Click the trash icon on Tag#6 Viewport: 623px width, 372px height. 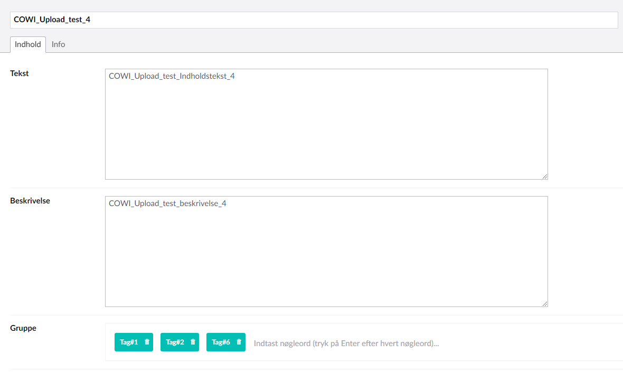click(239, 342)
